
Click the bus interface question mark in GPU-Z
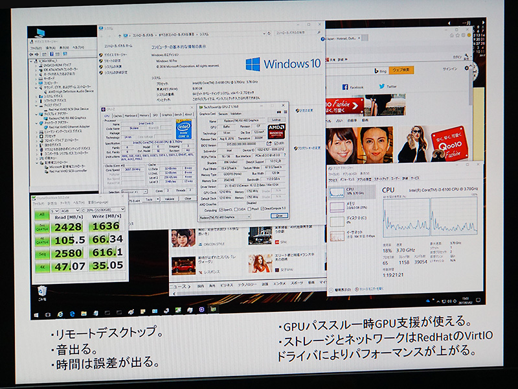[285, 155]
